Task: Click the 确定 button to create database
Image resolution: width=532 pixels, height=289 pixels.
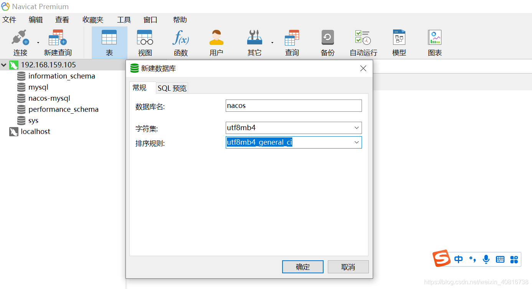Action: pyautogui.click(x=302, y=267)
